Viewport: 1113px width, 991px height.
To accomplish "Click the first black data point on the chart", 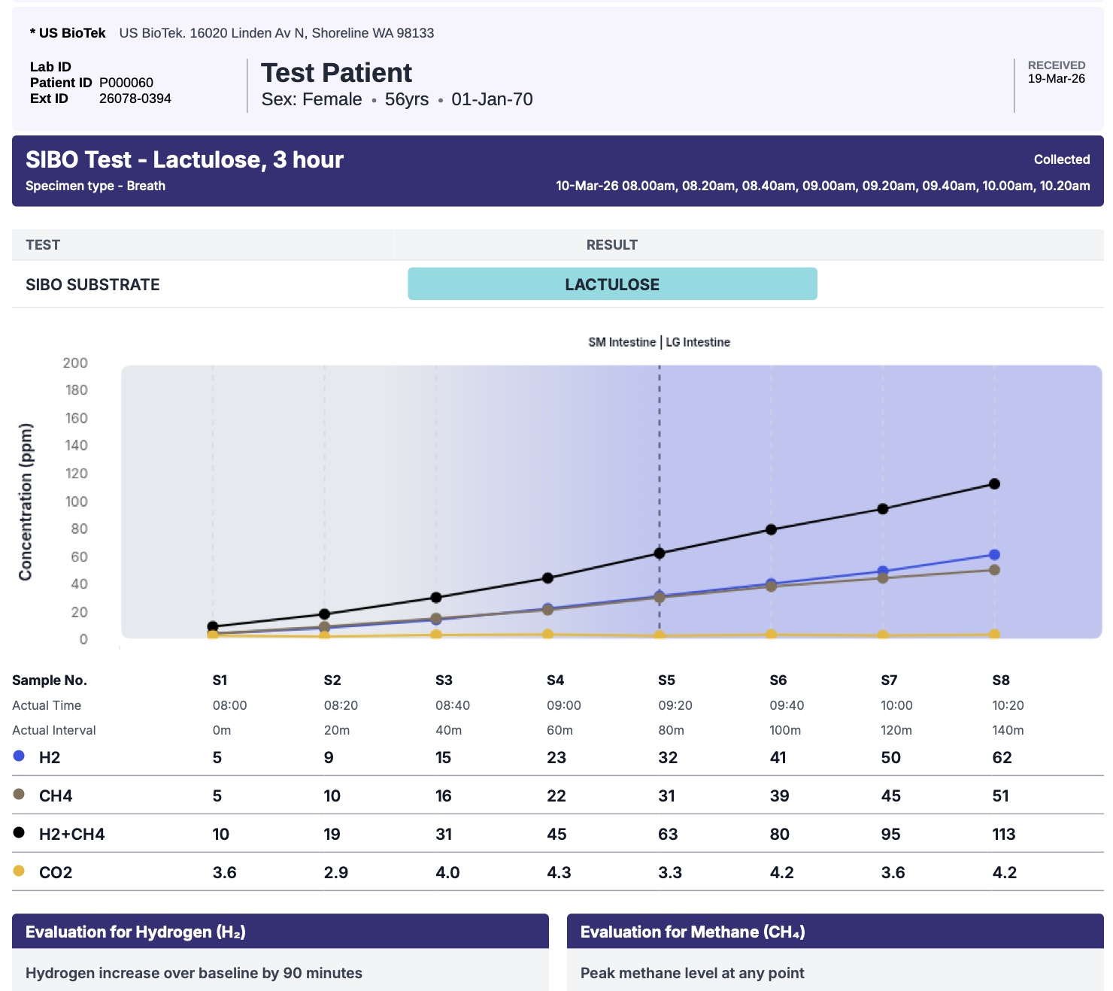I will pos(213,626).
